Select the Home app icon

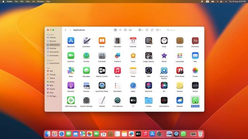(x=133, y=56)
